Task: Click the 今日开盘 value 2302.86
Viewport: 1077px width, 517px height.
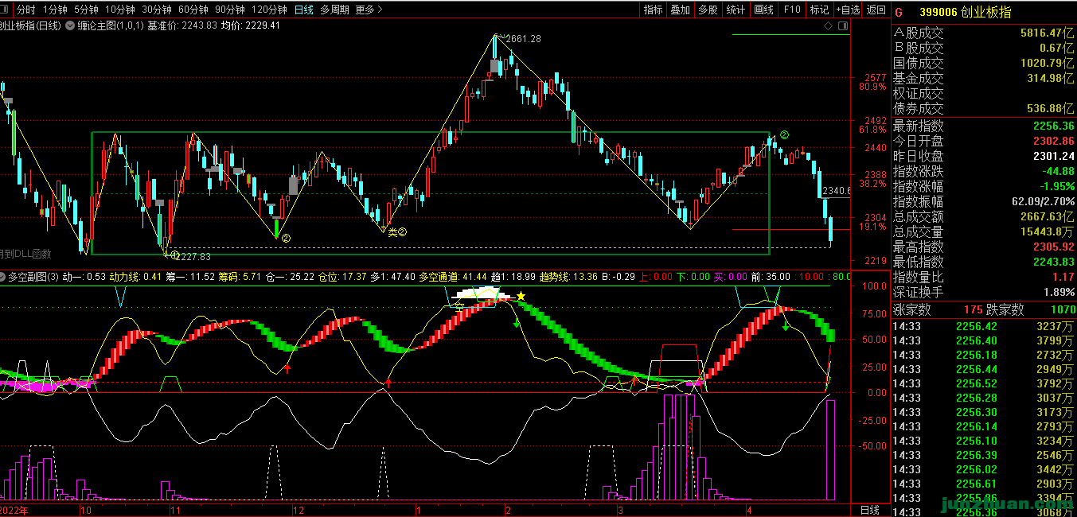Action: 1054,141
